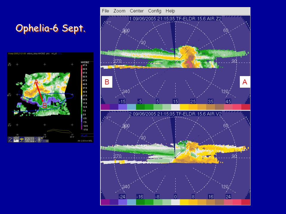Open the Zoom menu

[119, 11]
